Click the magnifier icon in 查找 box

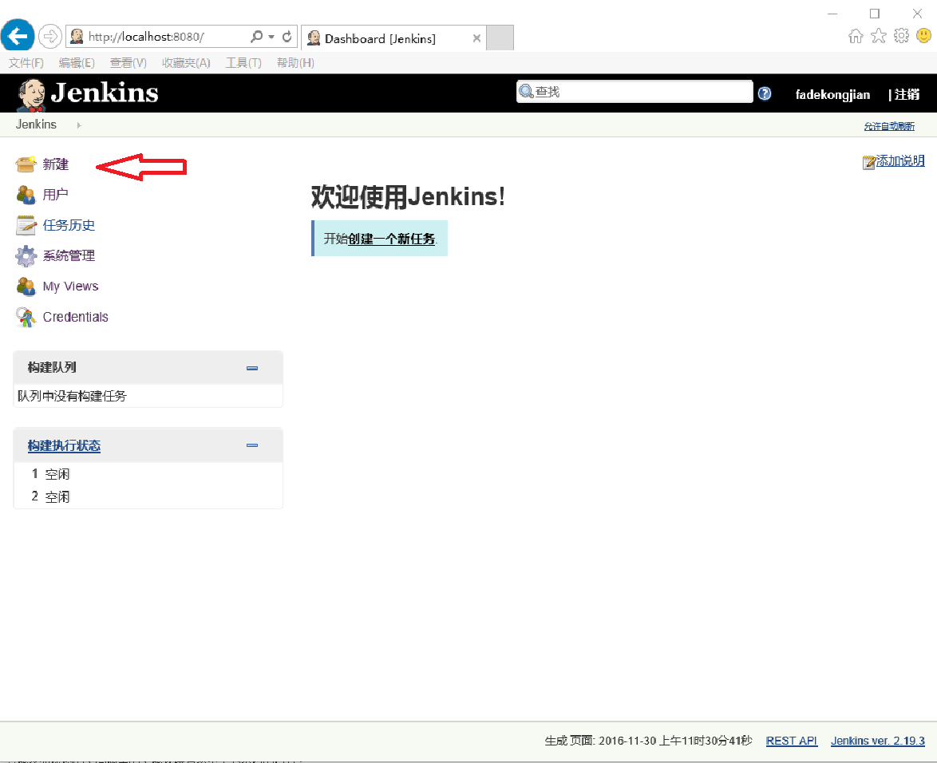[526, 92]
